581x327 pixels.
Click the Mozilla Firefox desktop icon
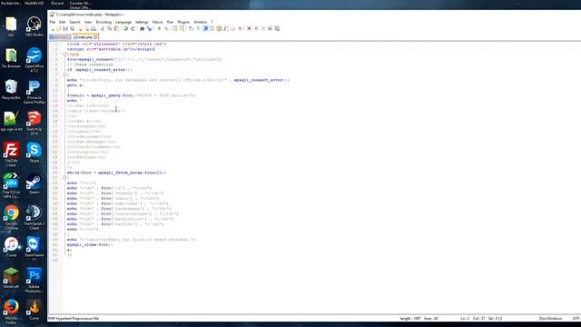11,312
